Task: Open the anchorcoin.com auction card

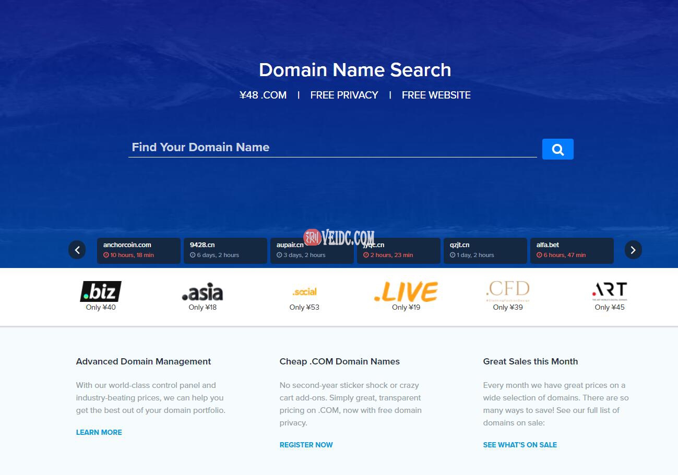Action: (x=138, y=250)
